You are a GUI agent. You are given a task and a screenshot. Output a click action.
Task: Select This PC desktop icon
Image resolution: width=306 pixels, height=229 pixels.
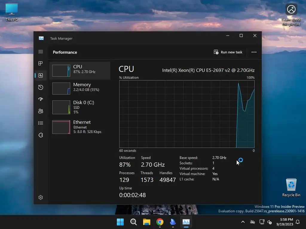tap(12, 12)
